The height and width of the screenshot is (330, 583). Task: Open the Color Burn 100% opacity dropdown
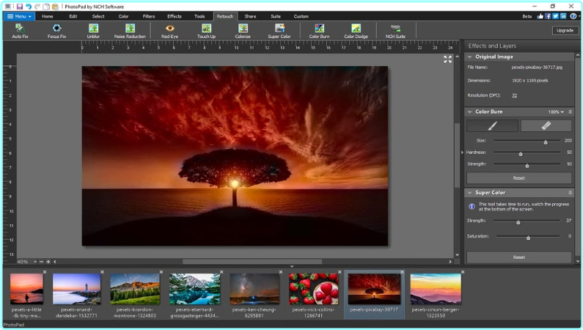point(556,112)
